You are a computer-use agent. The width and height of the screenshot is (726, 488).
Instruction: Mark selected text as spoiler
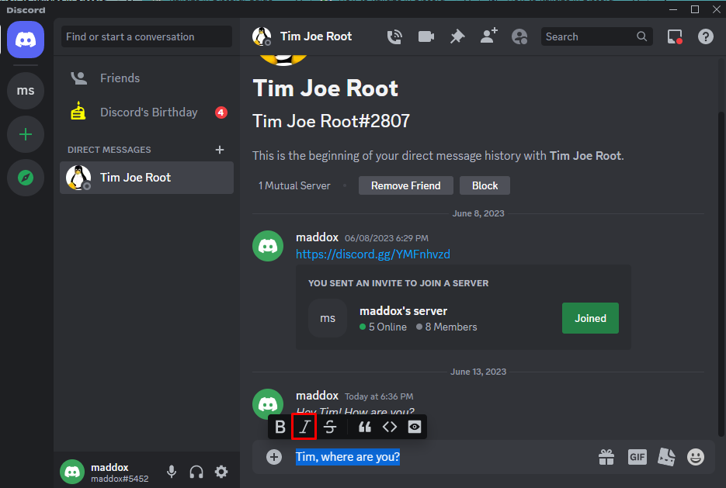click(415, 427)
